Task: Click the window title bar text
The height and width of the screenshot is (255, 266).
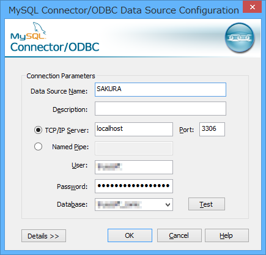Action: click(x=124, y=10)
